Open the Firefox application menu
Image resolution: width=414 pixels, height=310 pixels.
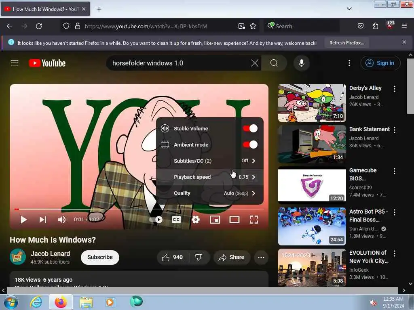click(x=404, y=26)
